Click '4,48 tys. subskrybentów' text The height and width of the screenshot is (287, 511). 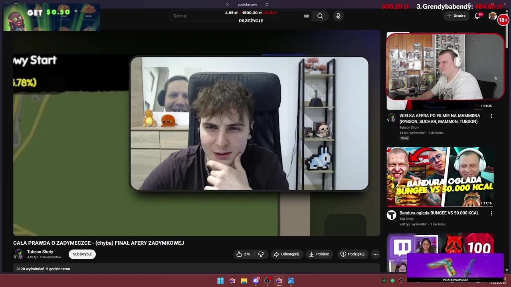point(44,258)
